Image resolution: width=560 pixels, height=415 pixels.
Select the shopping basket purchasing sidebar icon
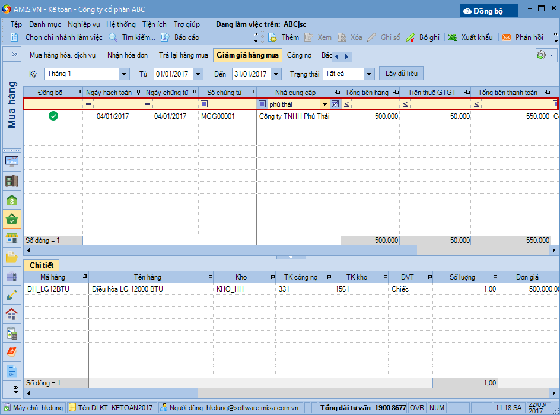pos(11,219)
